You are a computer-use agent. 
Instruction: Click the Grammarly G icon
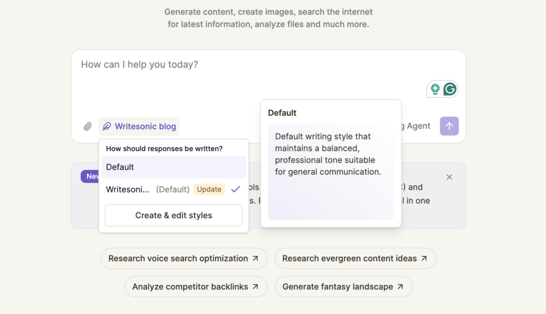[450, 89]
